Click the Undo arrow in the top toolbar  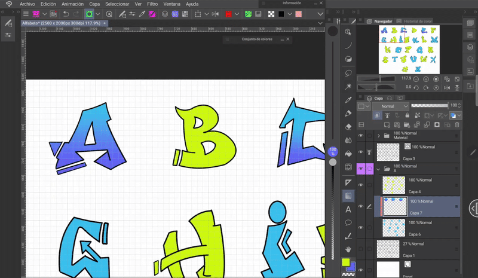[x=66, y=13]
